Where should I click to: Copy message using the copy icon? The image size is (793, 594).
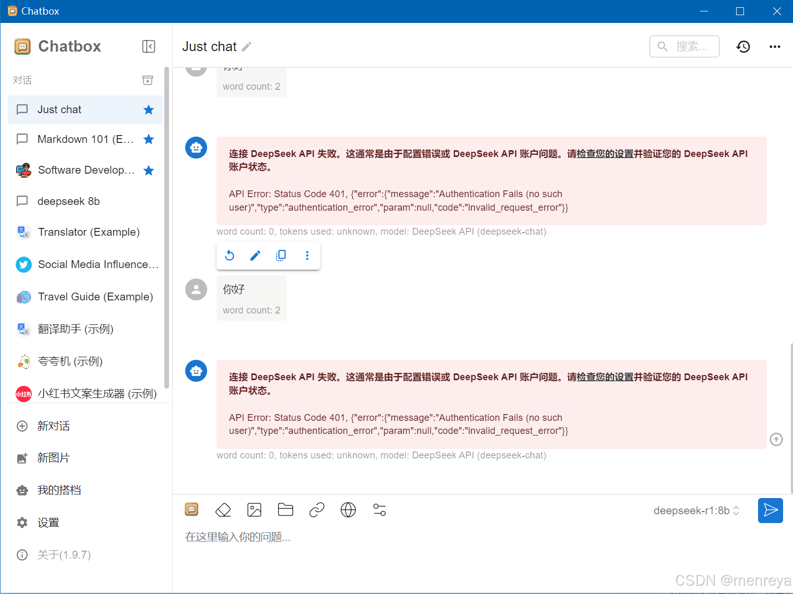[x=281, y=256]
